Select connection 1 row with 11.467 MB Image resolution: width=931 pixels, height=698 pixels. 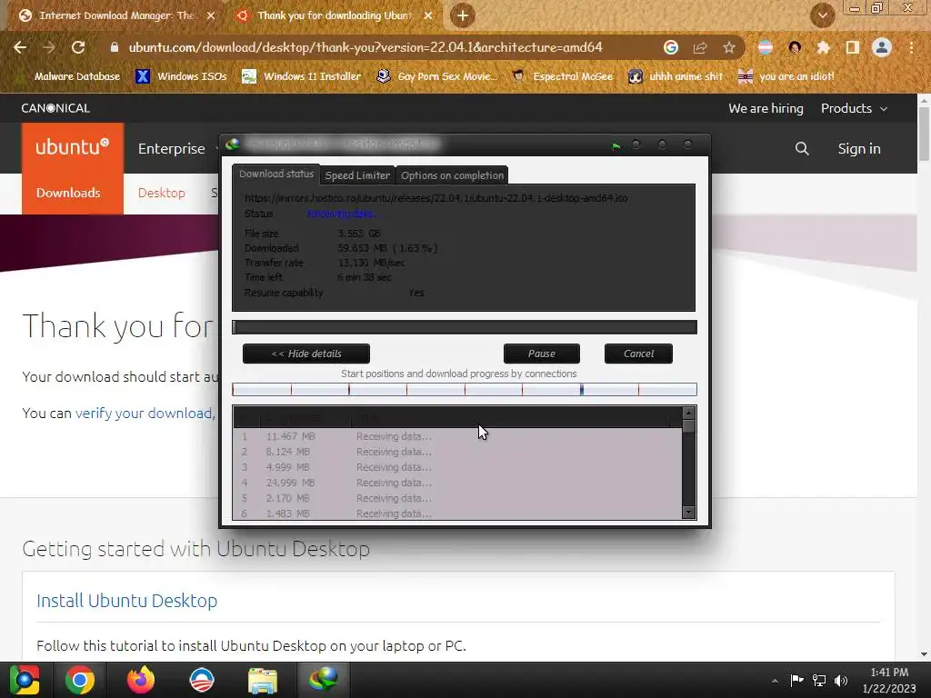(457, 436)
